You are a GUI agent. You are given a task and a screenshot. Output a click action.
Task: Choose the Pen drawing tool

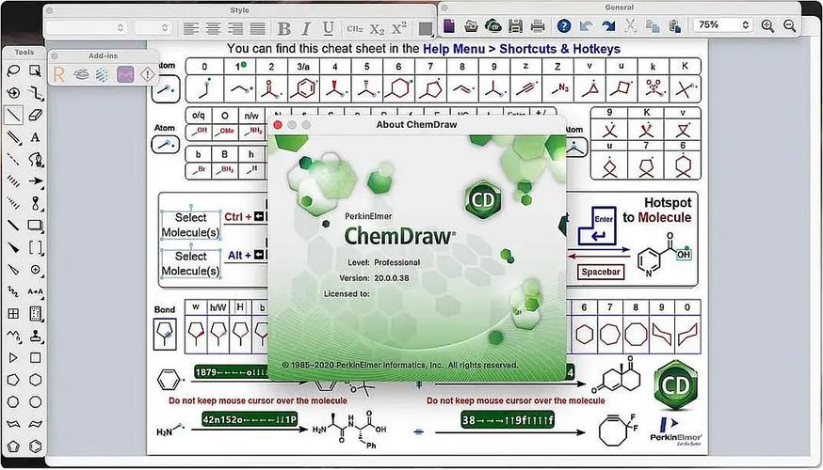pyautogui.click(x=35, y=159)
